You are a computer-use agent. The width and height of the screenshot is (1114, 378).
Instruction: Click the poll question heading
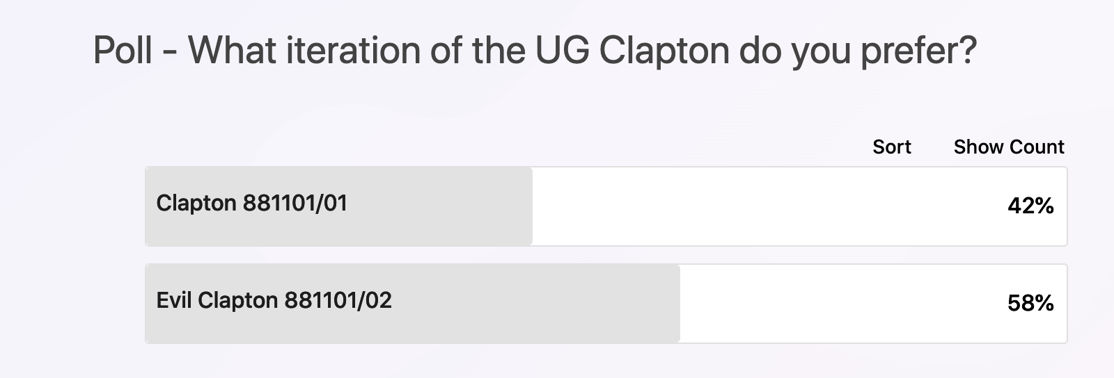pos(535,51)
